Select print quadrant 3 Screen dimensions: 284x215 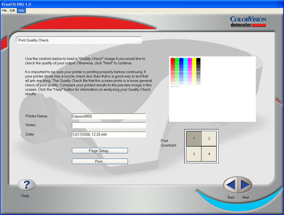pos(194,154)
